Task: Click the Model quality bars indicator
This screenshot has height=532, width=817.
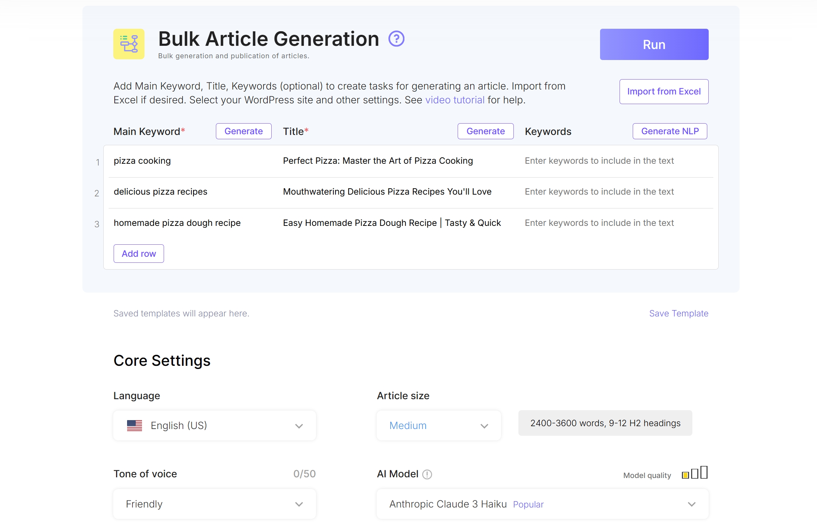Action: click(x=695, y=473)
